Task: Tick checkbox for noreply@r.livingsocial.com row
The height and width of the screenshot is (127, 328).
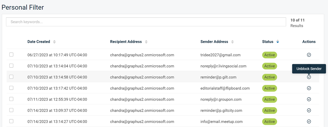Action: (11, 66)
